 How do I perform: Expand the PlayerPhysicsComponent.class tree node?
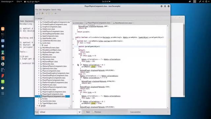39,96
